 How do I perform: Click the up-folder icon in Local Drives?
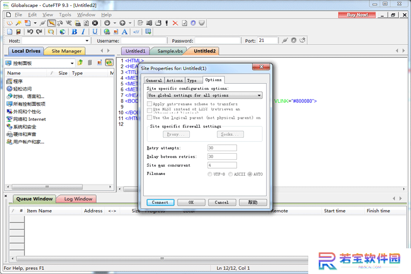(80, 63)
